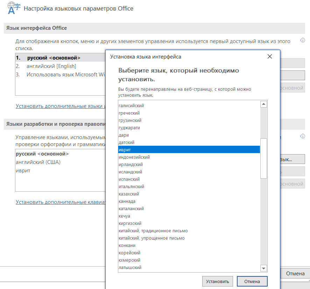
Task: Click the dialog's Отмена cancel button
Action: click(x=252, y=281)
